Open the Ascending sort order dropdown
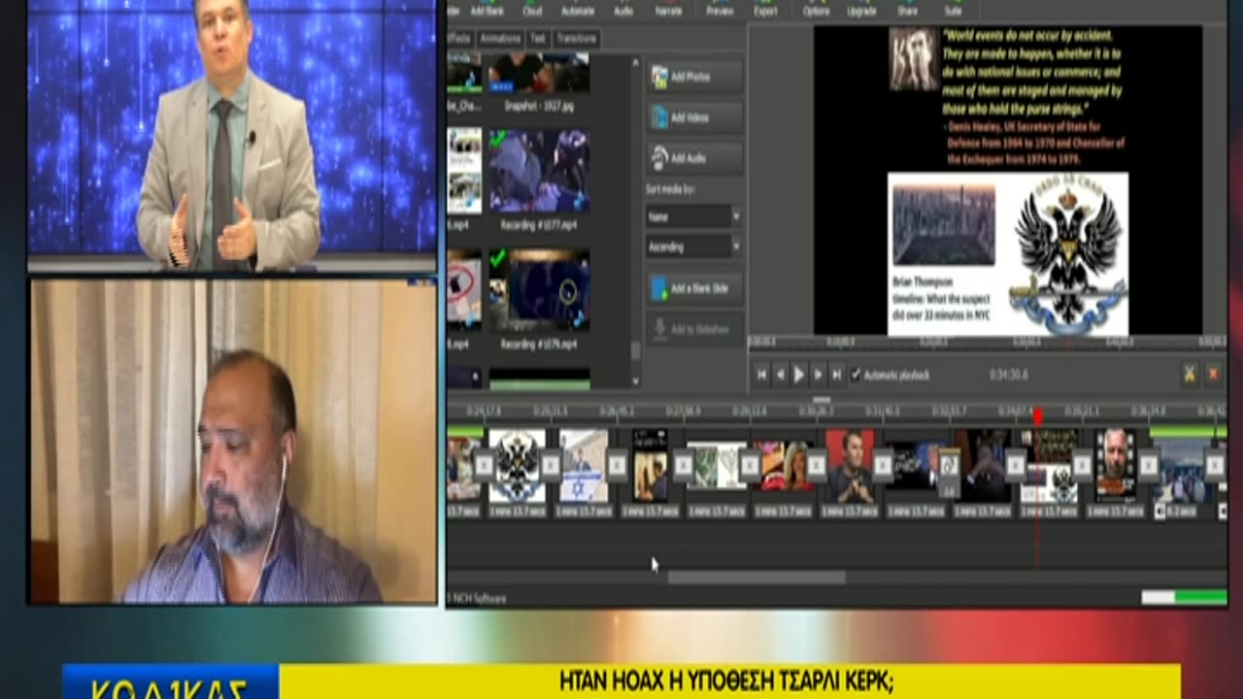The image size is (1243, 699). click(x=693, y=247)
